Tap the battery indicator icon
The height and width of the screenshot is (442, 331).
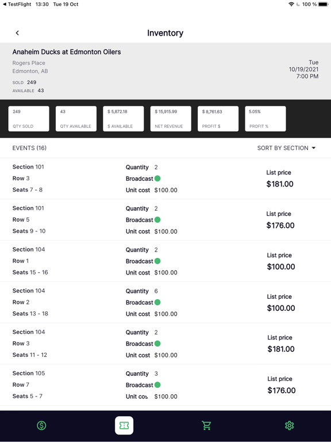click(x=323, y=4)
